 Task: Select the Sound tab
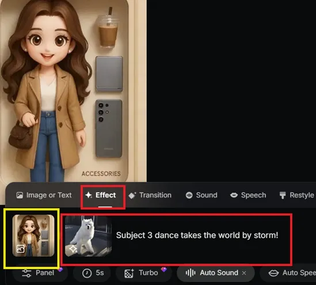coord(201,195)
